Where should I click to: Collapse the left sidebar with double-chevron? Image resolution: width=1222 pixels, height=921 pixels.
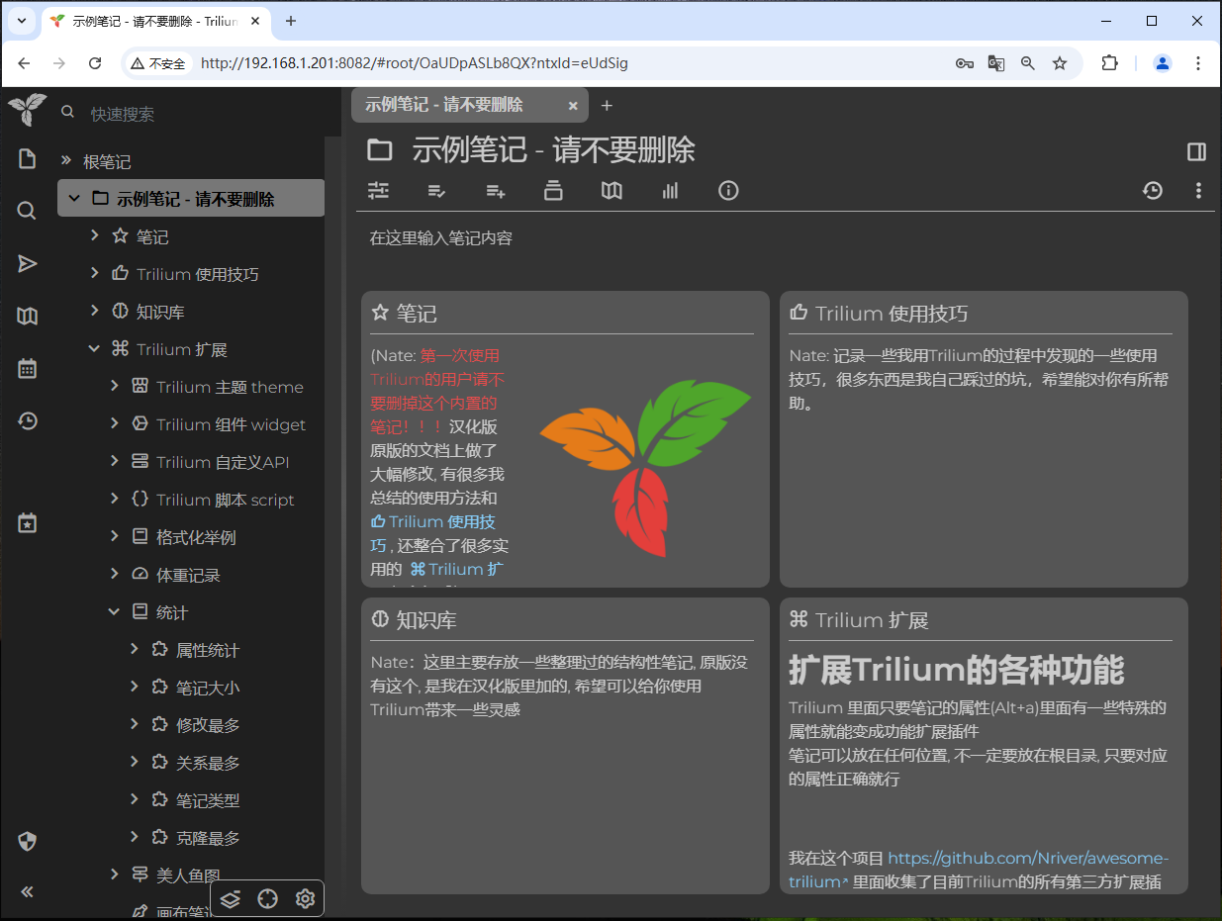(27, 891)
